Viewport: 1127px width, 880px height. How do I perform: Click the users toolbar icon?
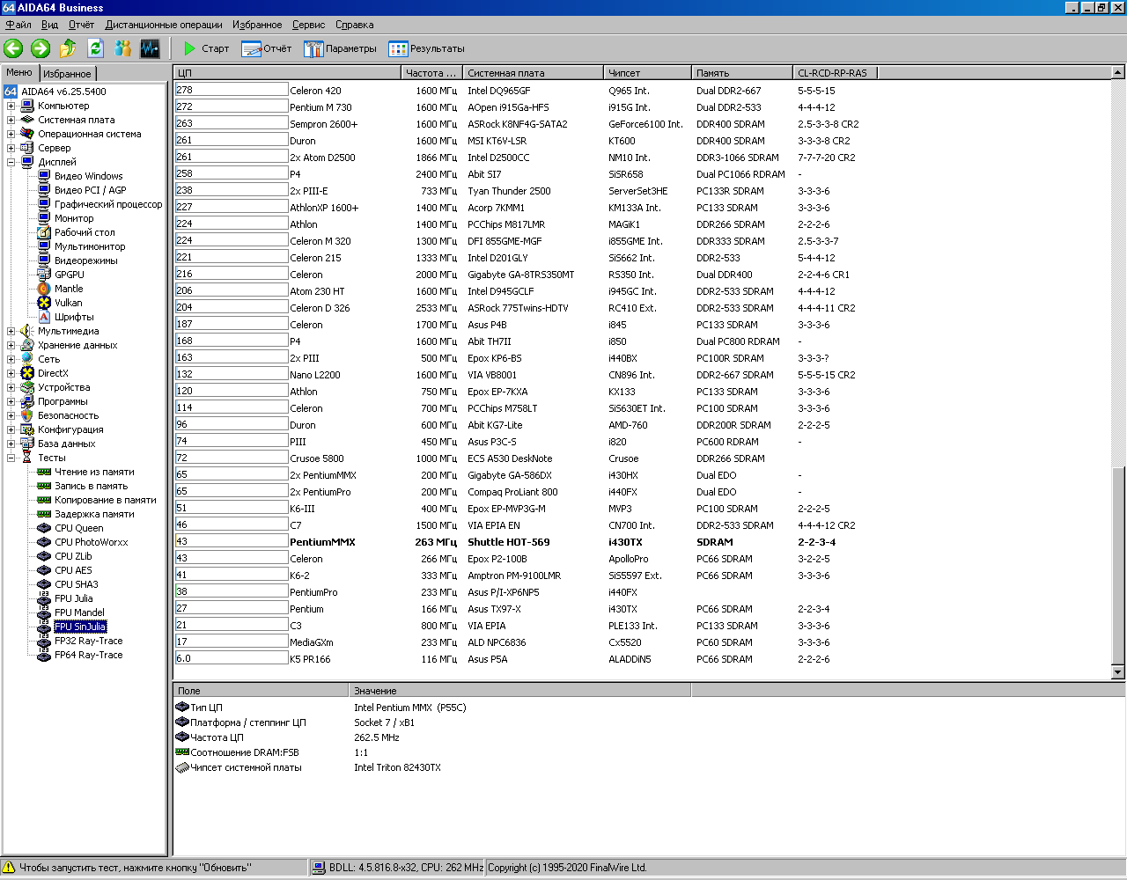click(122, 48)
